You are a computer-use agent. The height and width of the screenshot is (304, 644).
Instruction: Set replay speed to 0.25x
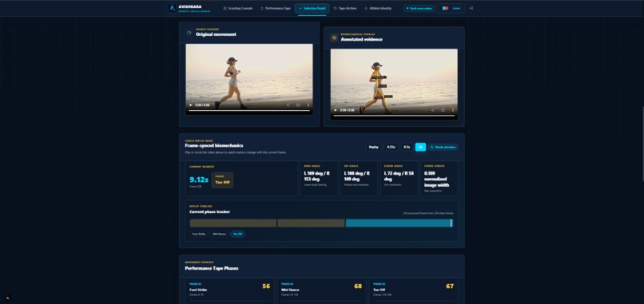(x=391, y=147)
